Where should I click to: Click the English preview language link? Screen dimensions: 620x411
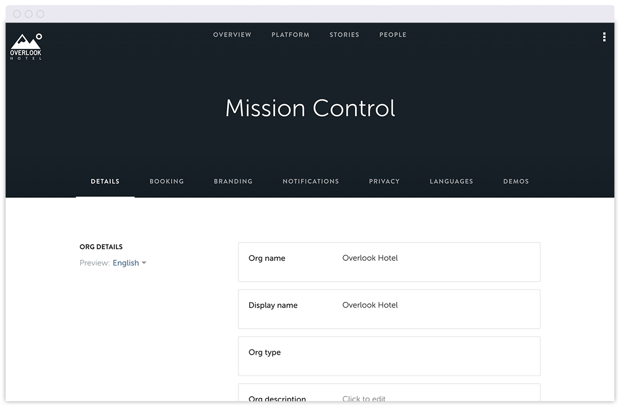pyautogui.click(x=126, y=263)
